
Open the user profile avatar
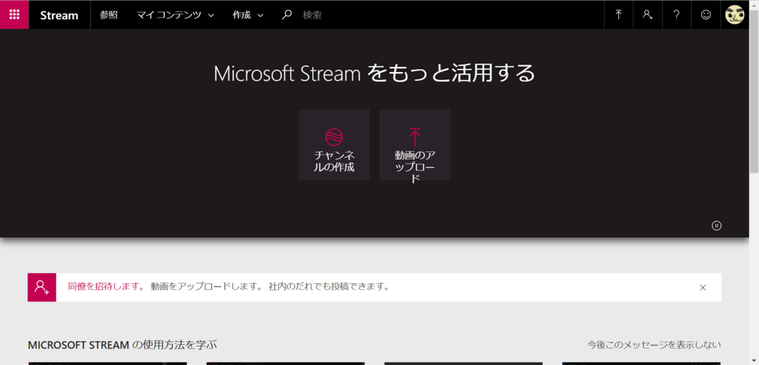tap(735, 15)
